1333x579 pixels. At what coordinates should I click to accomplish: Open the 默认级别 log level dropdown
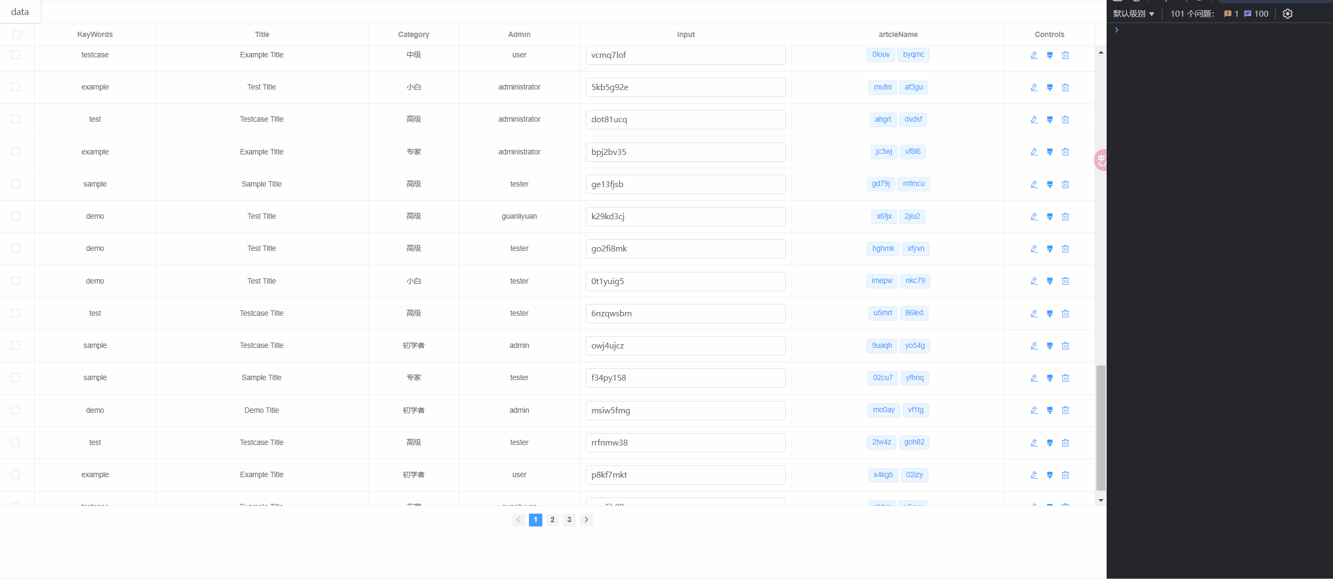click(1133, 14)
